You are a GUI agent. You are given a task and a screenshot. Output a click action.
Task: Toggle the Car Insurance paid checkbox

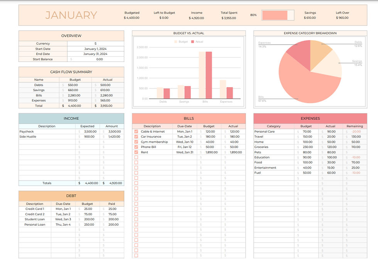point(136,136)
